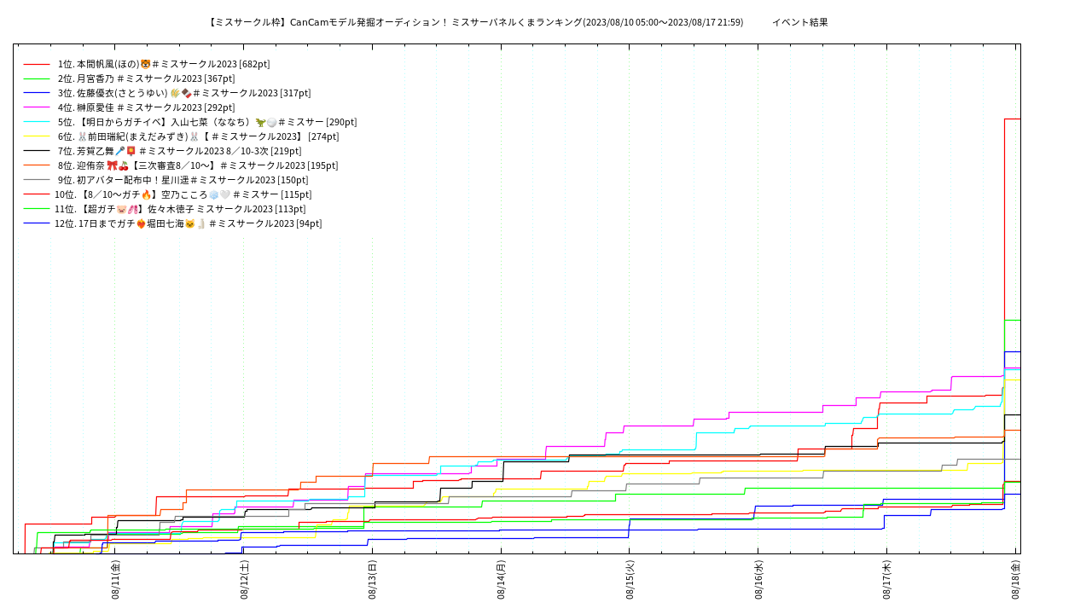Screen dimensions: 1092x614
Task: Click the 08/11(金) x-axis date label
Action: pos(115,580)
